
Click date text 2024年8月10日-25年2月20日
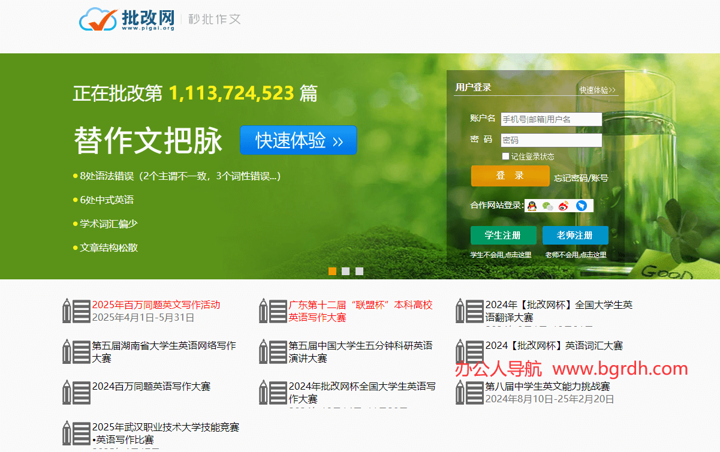click(550, 399)
